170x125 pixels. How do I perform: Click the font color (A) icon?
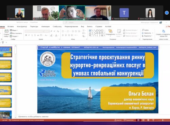[x=56, y=35]
